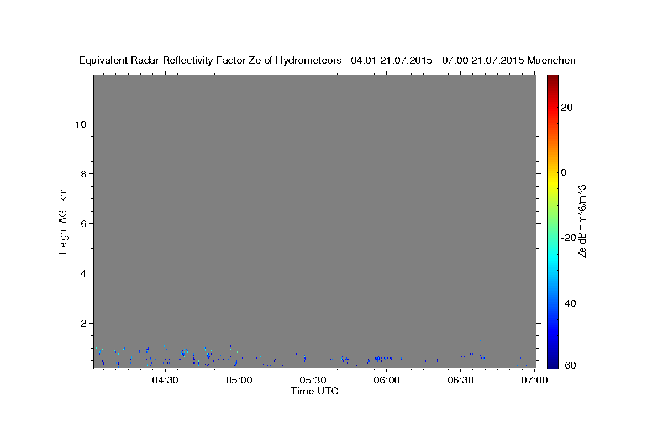
Task: Click the colorbar value '0'
Action: (x=564, y=172)
